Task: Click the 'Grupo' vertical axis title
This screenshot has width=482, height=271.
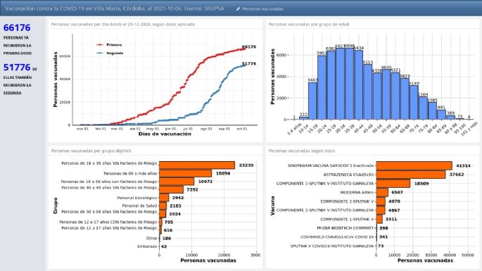Action: click(x=56, y=206)
